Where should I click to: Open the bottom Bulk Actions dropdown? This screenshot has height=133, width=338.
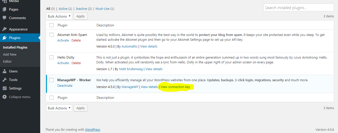tap(59, 108)
